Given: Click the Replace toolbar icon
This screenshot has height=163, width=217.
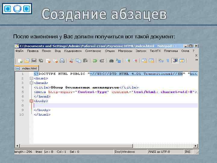Looking at the screenshot, I should tap(118, 61).
